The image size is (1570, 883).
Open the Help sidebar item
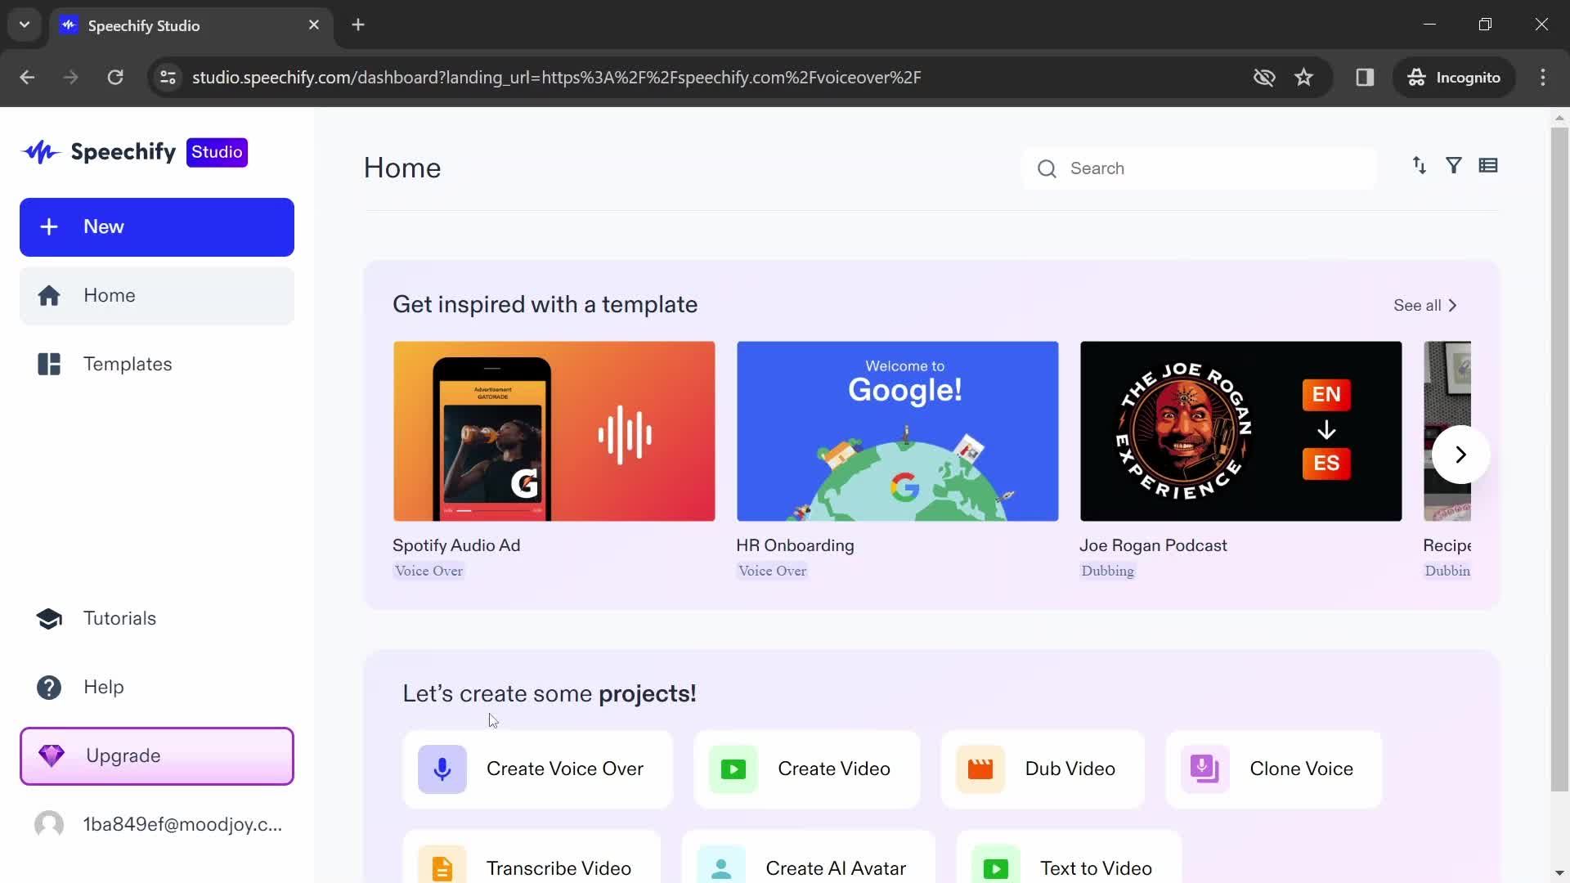(x=157, y=688)
